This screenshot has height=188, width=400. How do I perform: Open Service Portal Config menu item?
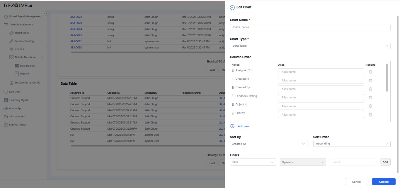pyautogui.click(x=27, y=83)
